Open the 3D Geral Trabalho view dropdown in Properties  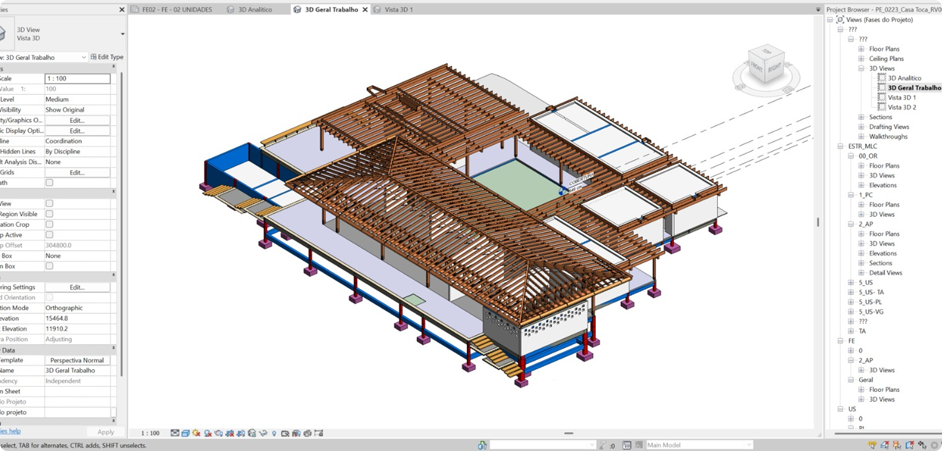point(84,57)
